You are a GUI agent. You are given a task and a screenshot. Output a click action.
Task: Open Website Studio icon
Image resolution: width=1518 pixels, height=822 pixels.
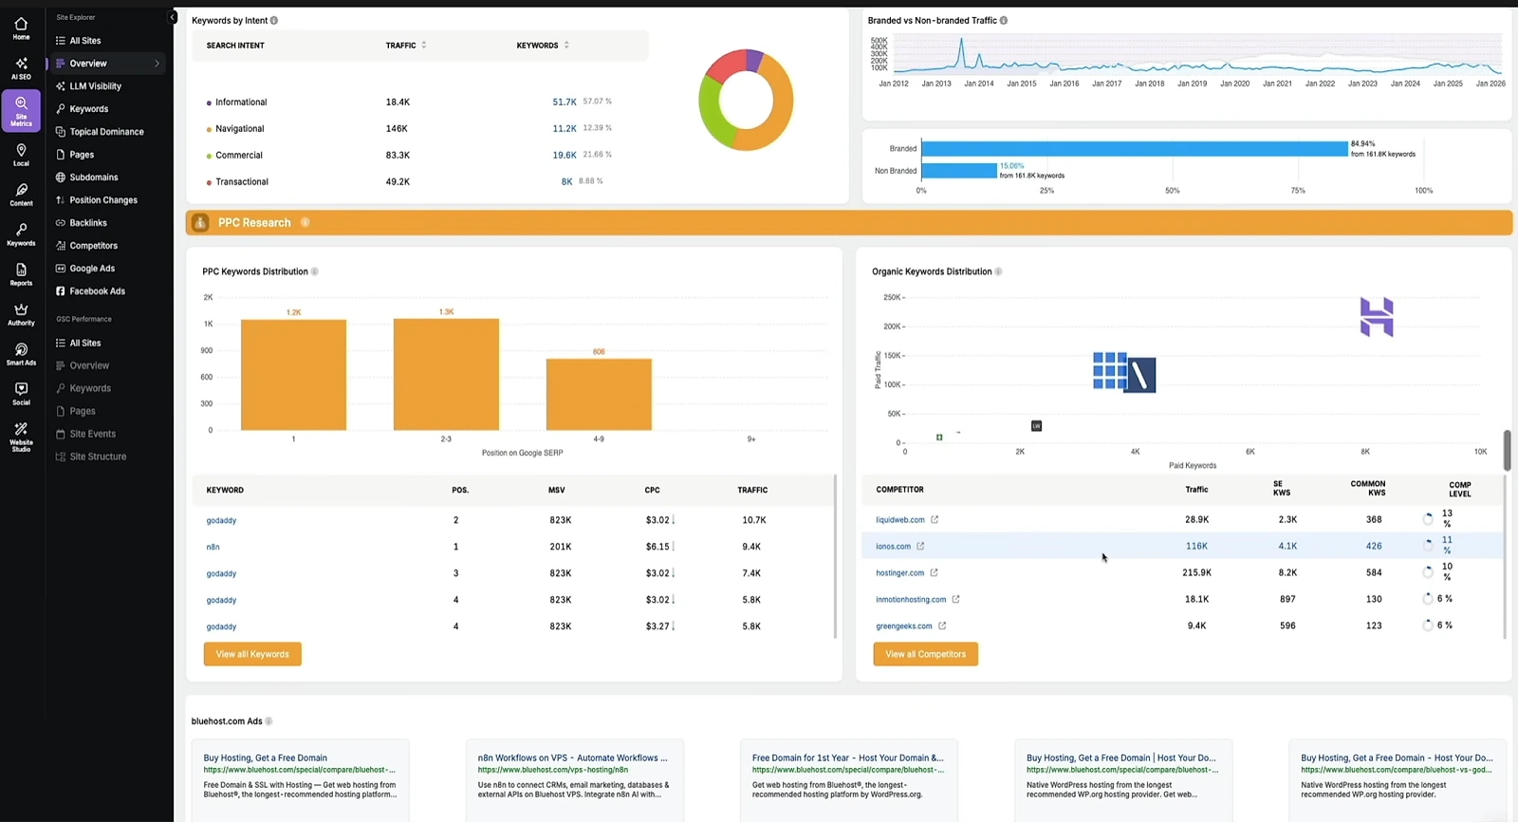coord(21,437)
